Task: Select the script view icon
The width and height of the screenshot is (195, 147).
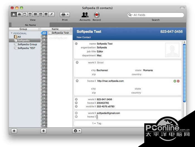Action: pyautogui.click(x=52, y=14)
